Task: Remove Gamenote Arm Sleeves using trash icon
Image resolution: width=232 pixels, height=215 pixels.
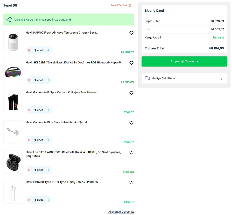Action: 30,110
